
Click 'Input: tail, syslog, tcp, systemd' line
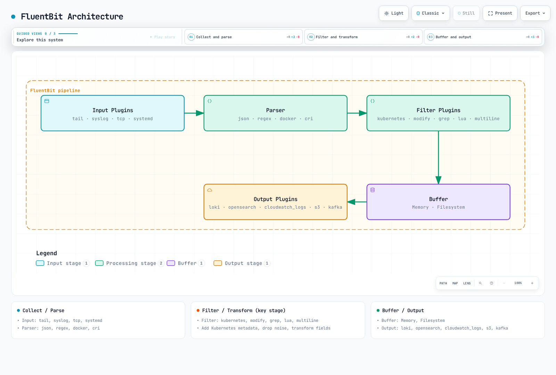[x=62, y=320]
